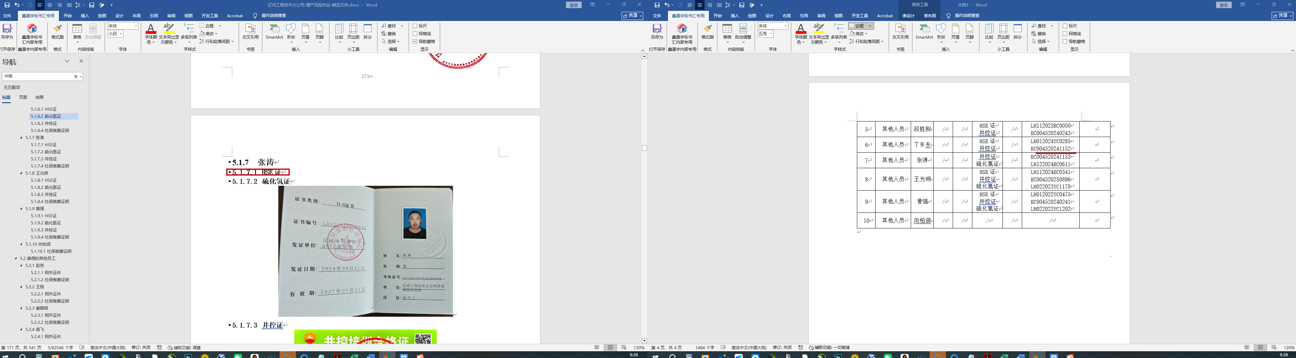Enable 网格线 gridlines checkbox in left window
1296x358 pixels.
(415, 34)
